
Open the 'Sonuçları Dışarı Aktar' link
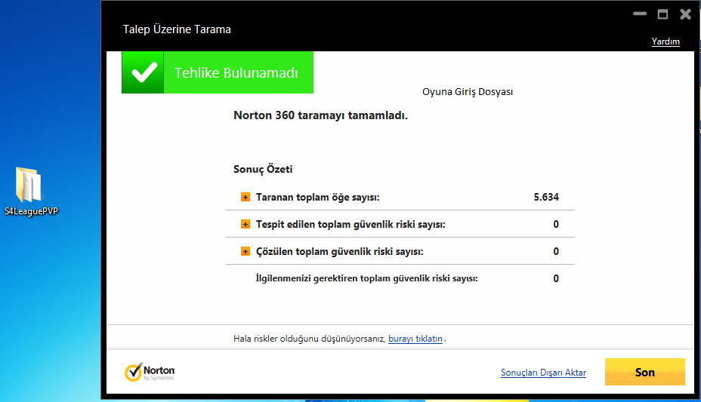point(543,373)
